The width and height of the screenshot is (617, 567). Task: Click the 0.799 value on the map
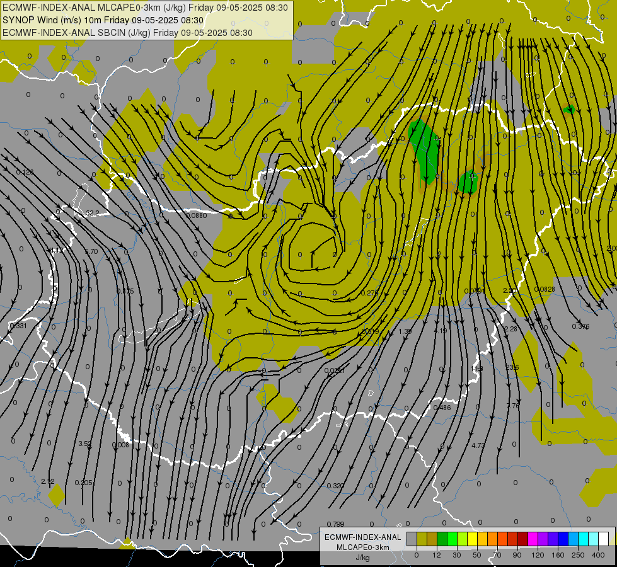(335, 524)
